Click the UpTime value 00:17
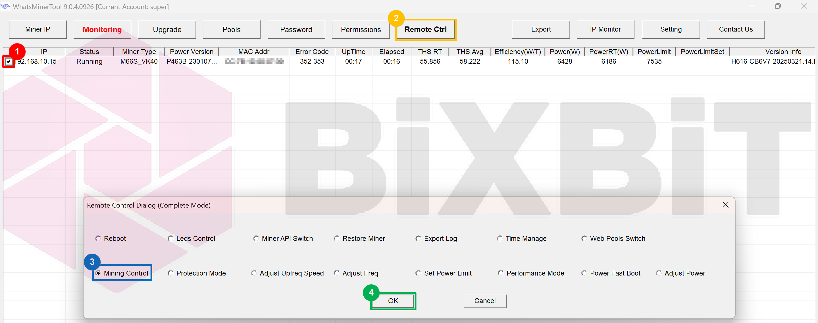 [x=353, y=61]
